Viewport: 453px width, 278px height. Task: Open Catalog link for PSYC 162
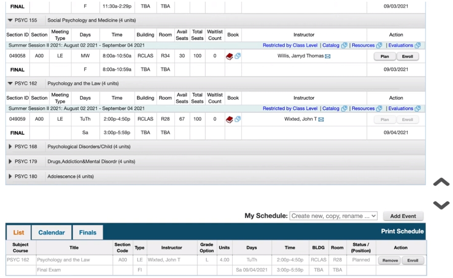331,109
